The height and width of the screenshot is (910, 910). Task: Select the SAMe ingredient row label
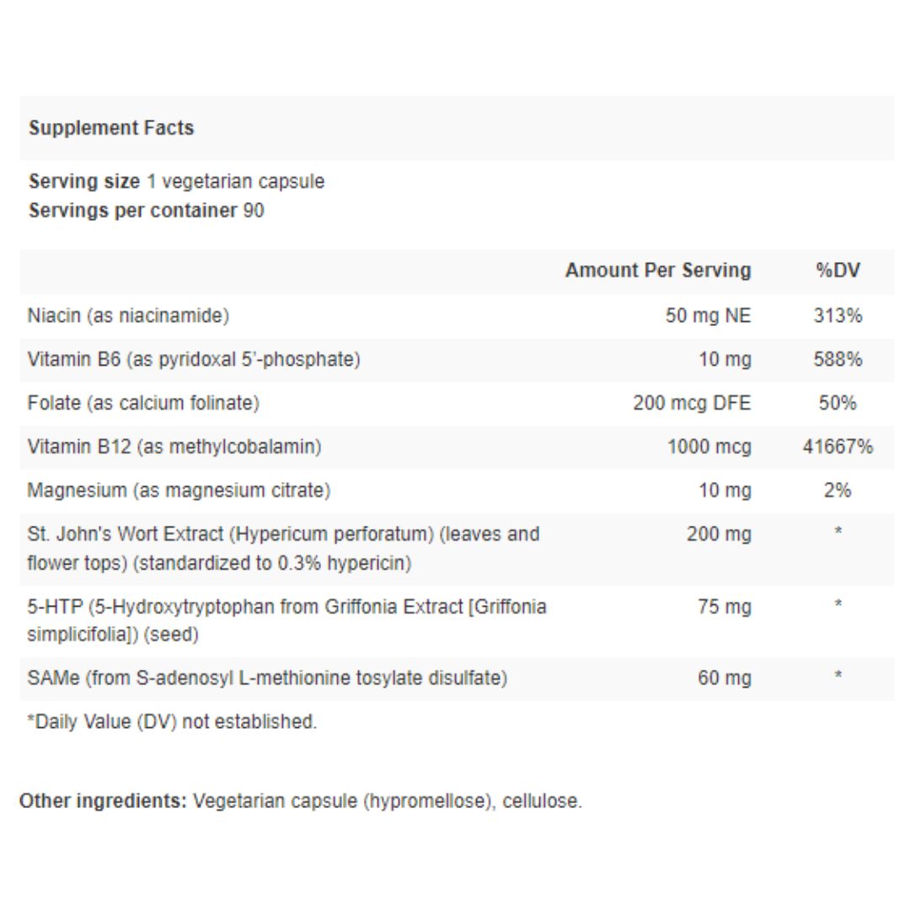(x=267, y=678)
